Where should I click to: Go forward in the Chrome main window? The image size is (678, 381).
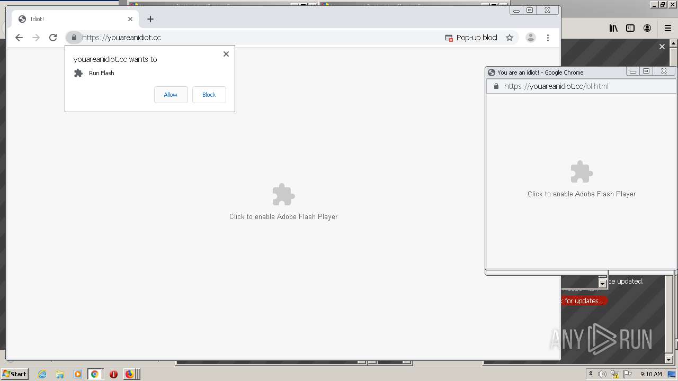click(x=36, y=38)
